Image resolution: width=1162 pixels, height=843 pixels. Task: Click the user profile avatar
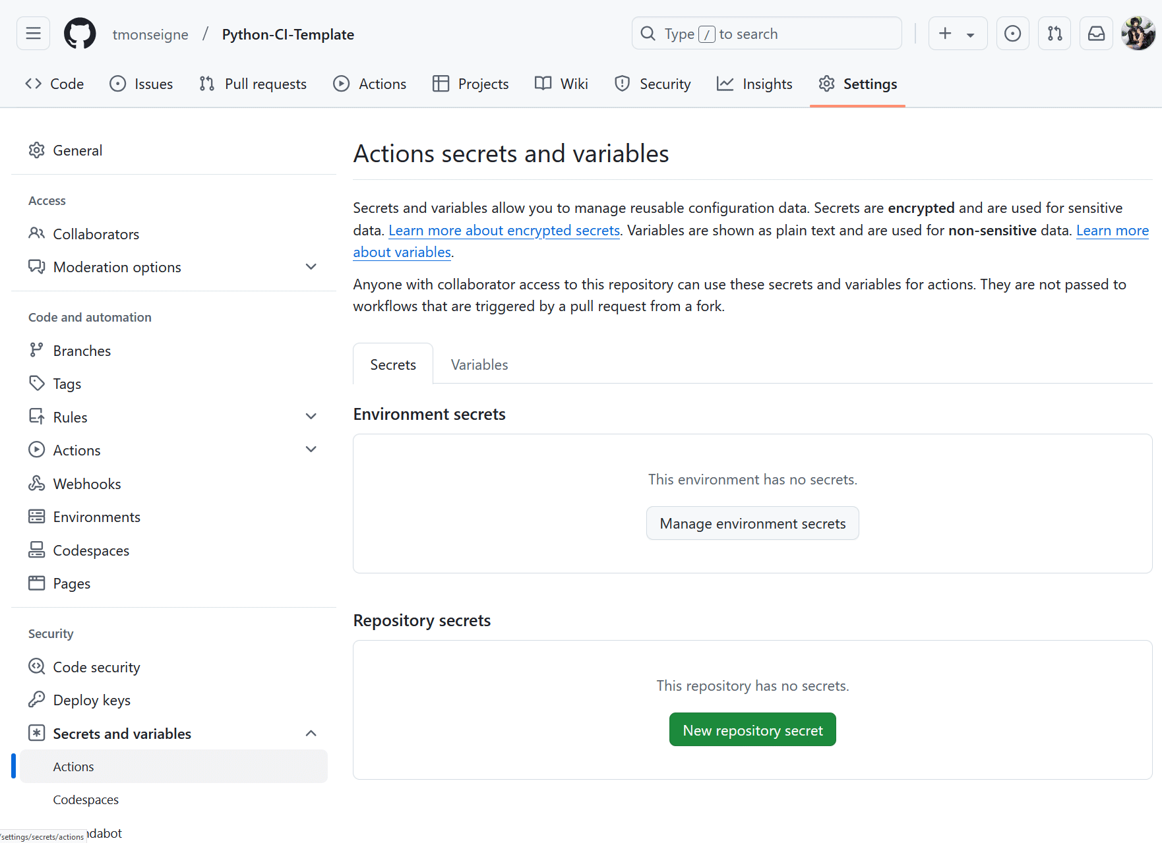coord(1138,34)
